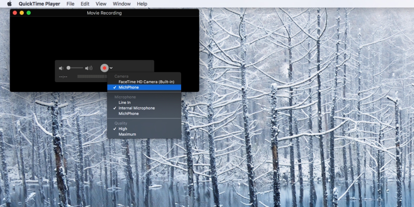414x207 pixels.
Task: Select FaceTime HD Camera (Built-in)
Action: (x=144, y=82)
